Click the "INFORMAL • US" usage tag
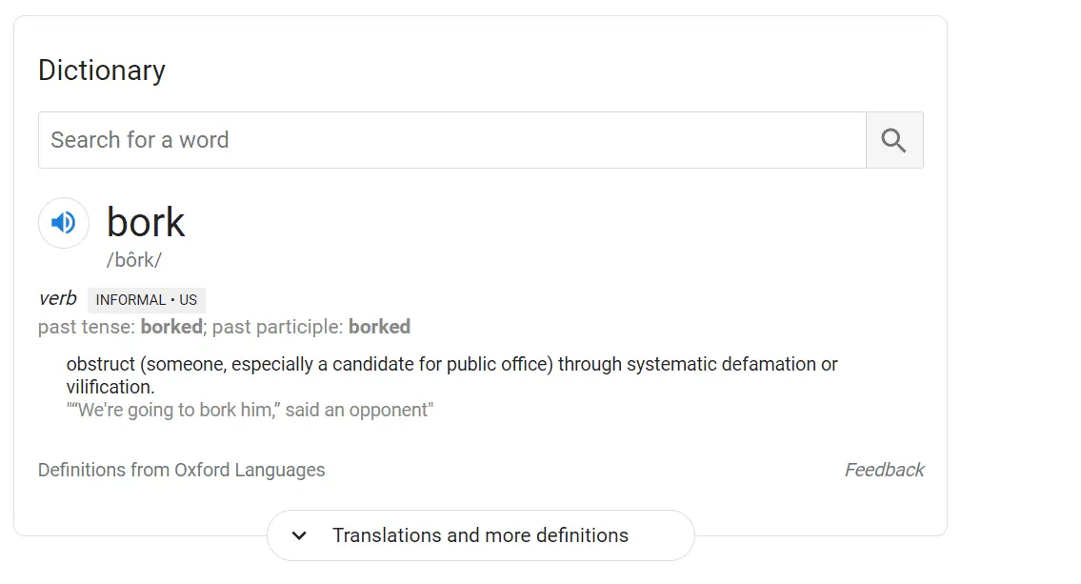 coord(147,300)
